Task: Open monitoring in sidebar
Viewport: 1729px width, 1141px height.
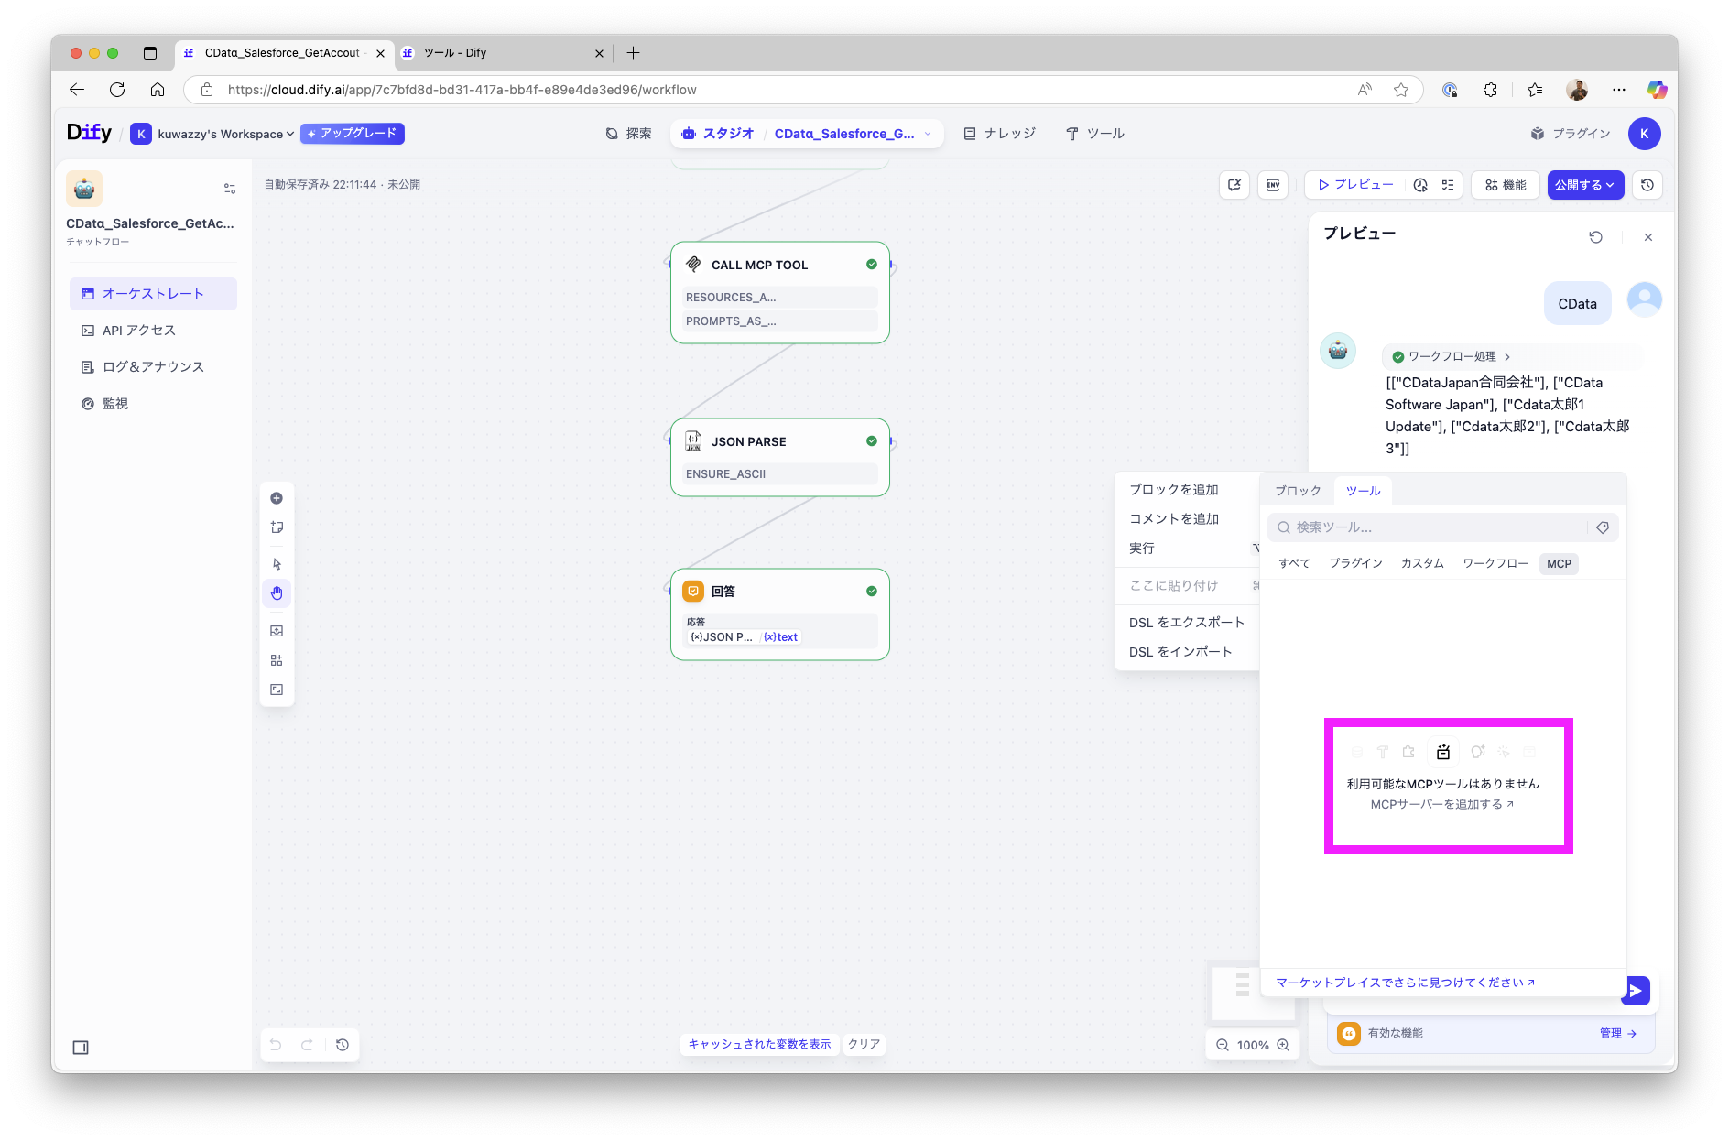Action: point(153,404)
